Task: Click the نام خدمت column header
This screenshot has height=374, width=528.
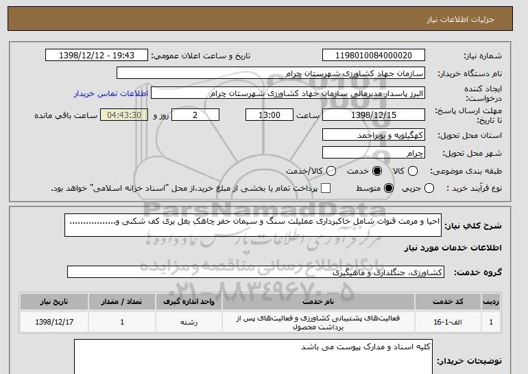Action: pyautogui.click(x=318, y=301)
